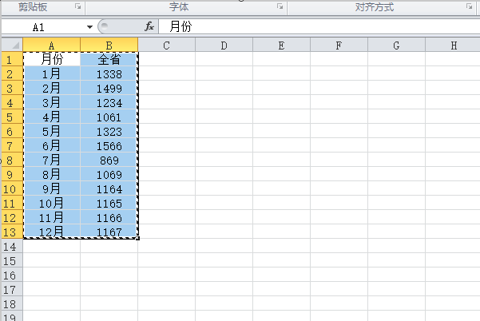
Task: Click cell B1 containing 全省
Action: [109, 59]
